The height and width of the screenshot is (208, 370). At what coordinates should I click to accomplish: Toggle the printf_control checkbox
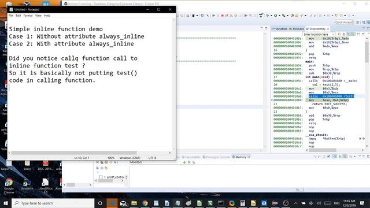(101, 177)
